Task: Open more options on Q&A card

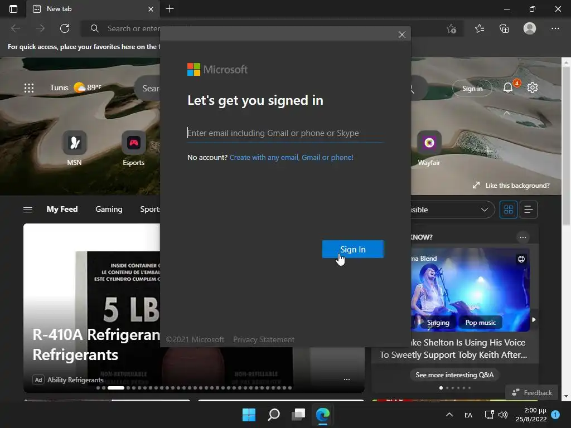Action: click(523, 237)
